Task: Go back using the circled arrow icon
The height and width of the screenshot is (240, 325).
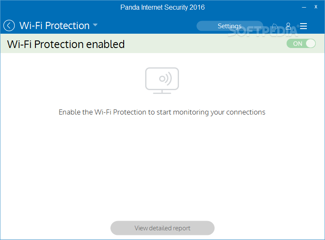Action: coord(9,26)
